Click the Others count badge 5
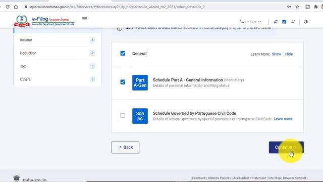The height and width of the screenshot is (182, 323). 92,79
